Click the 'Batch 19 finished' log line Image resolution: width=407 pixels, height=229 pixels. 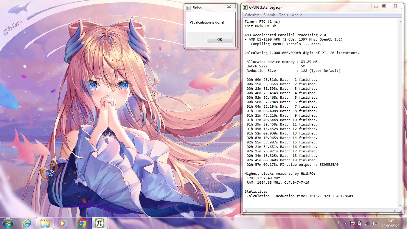pos(282,160)
